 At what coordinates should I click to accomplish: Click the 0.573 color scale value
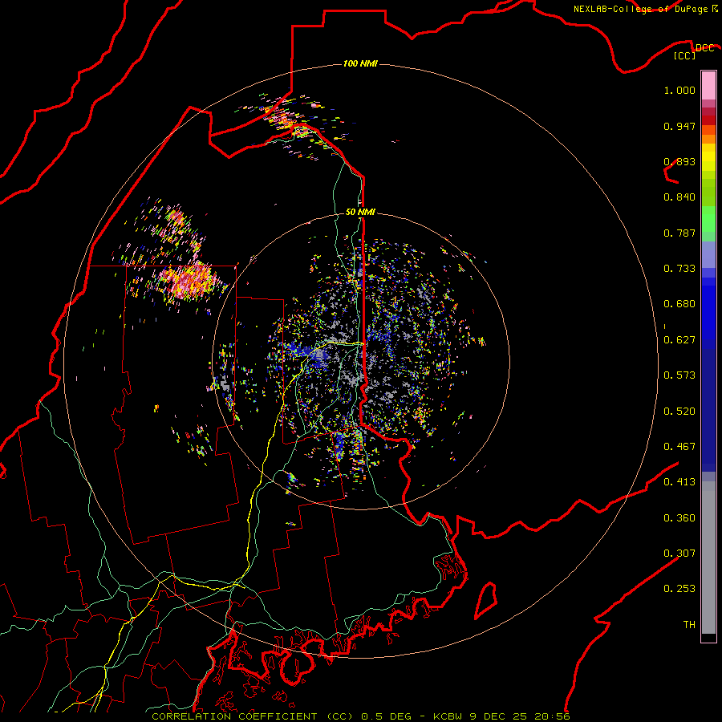coord(679,375)
